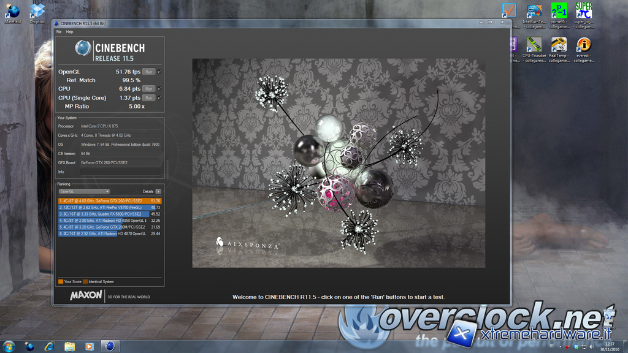Image resolution: width=628 pixels, height=353 pixels.
Task: Open Internet Explorer from the taskbar
Action: coord(49,346)
